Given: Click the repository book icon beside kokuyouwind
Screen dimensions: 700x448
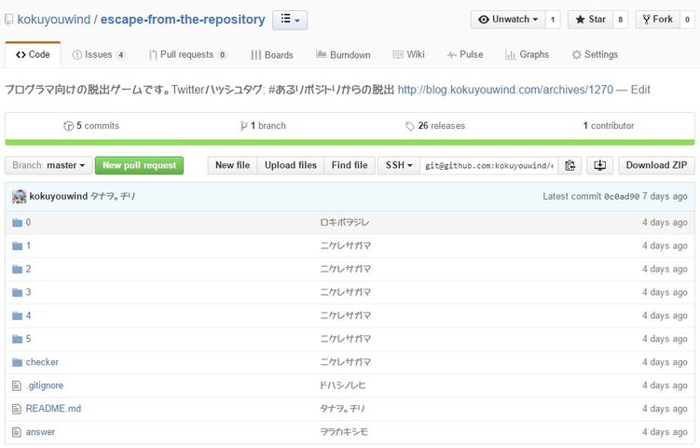Looking at the screenshot, I should tap(8, 20).
